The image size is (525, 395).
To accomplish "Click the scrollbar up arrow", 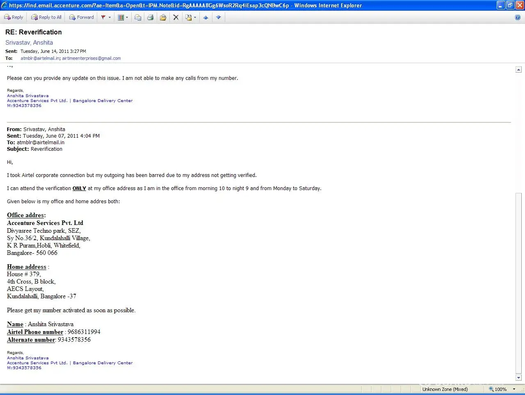I will [x=518, y=70].
